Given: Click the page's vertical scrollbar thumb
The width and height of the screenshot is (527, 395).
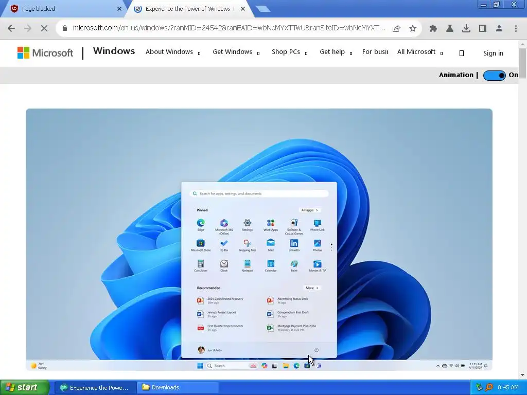Looking at the screenshot, I should [522, 64].
